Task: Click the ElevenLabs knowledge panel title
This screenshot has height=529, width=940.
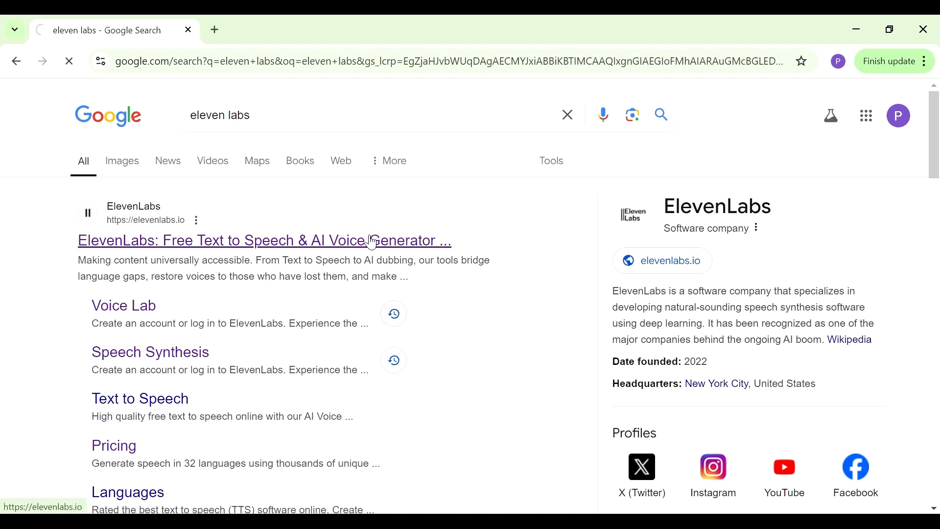Action: point(718,207)
